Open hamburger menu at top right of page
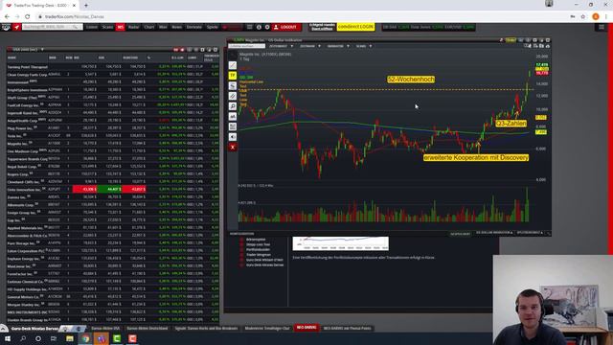 602,27
